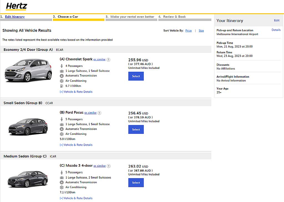Click the passengers icon for Chevrolet Spark
This screenshot has width=284, height=202.
coord(61,66)
